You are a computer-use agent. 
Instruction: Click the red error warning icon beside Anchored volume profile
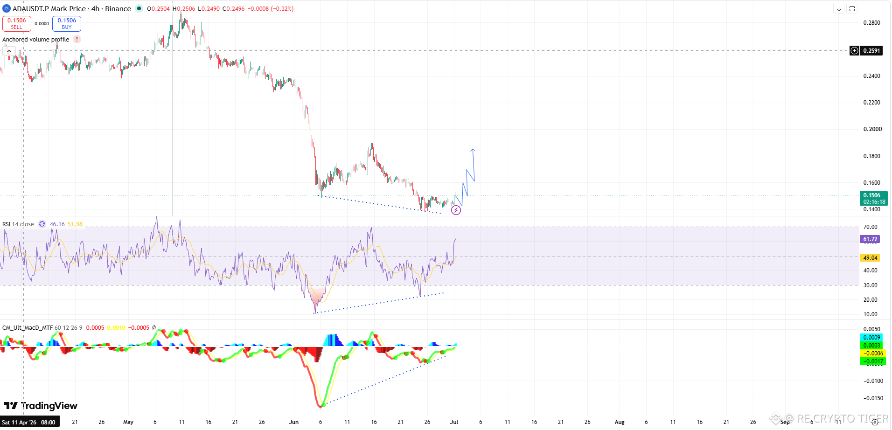click(77, 40)
